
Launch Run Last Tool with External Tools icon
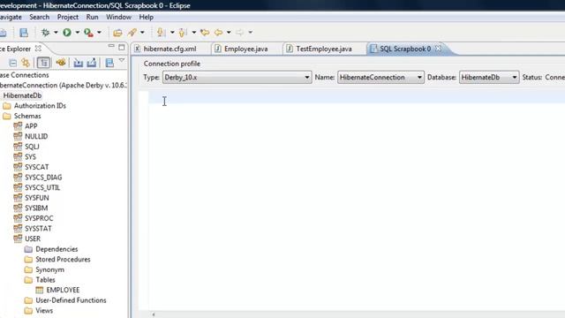coord(88,33)
